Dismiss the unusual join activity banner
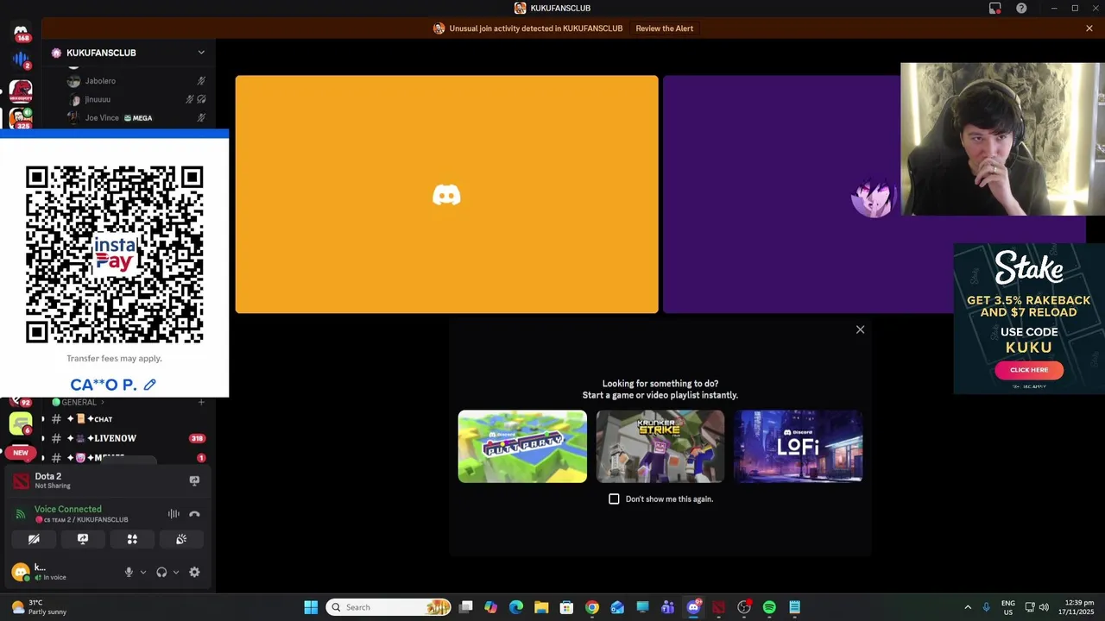1105x621 pixels. click(1089, 28)
